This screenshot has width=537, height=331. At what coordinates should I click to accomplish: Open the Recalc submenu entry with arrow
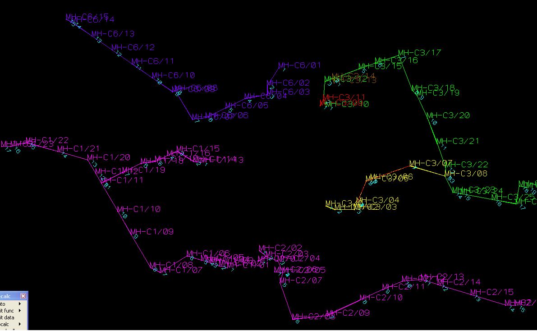[11, 324]
